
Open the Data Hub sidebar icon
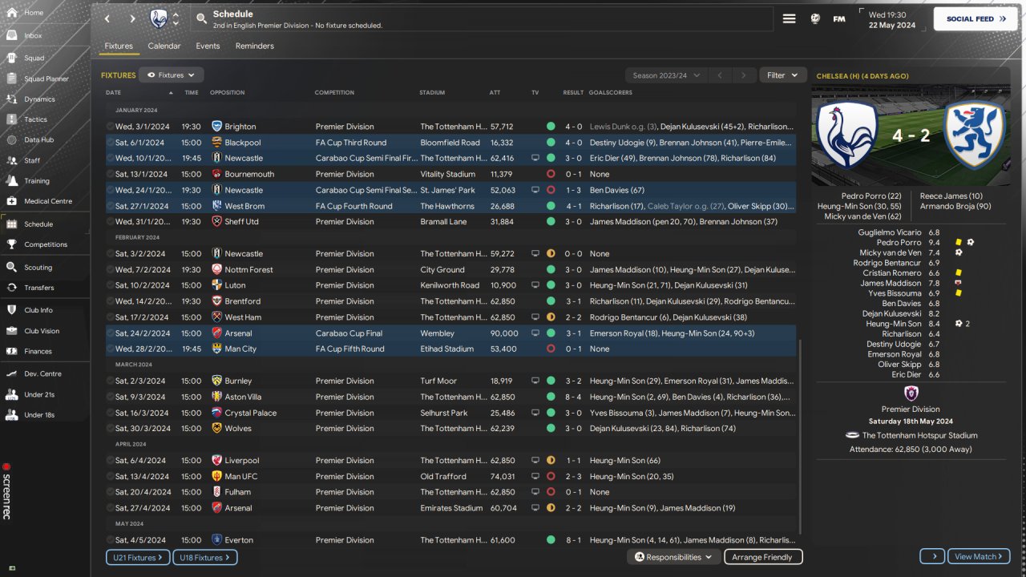coord(11,140)
